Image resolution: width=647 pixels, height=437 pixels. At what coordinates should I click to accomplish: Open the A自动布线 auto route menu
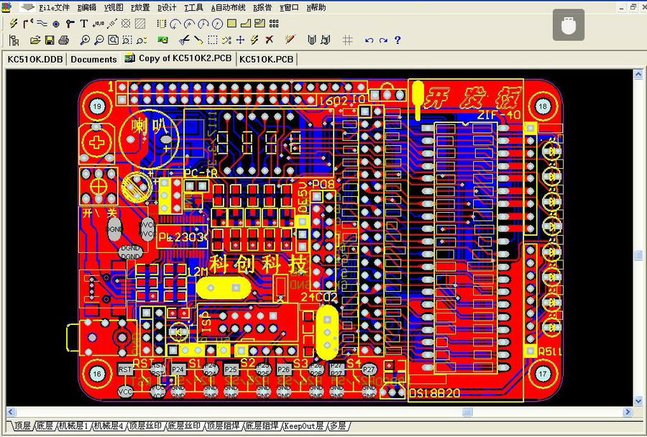228,7
